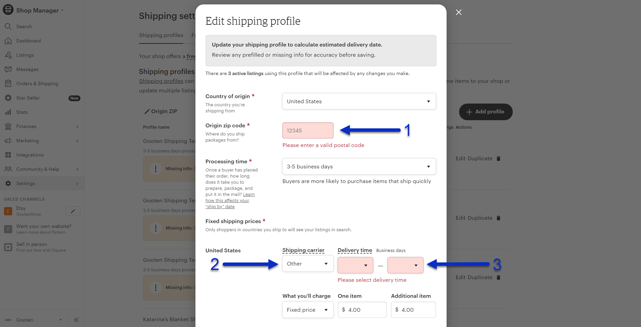Open Messages from the sidebar icon

pos(8,69)
